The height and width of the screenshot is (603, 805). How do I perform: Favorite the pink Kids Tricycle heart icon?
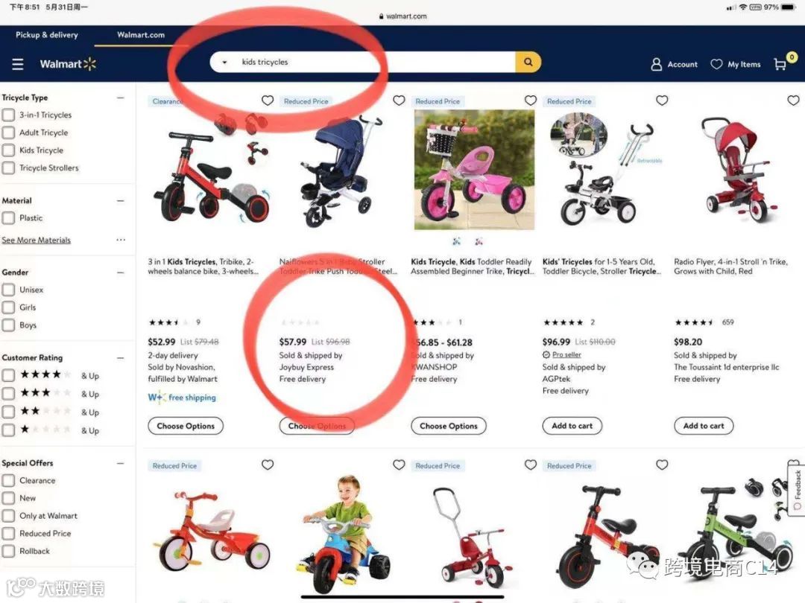click(x=531, y=100)
